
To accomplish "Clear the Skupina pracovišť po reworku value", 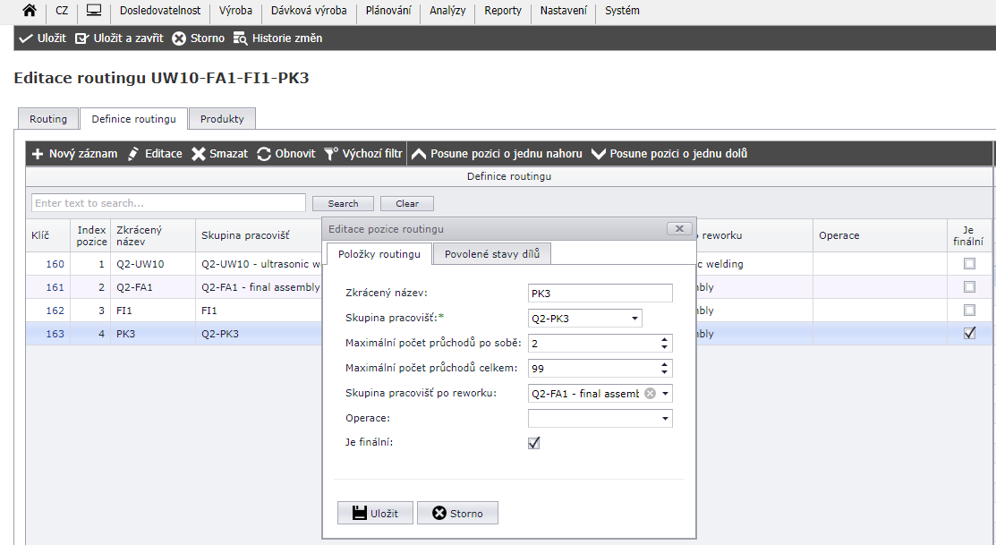I will coord(650,394).
